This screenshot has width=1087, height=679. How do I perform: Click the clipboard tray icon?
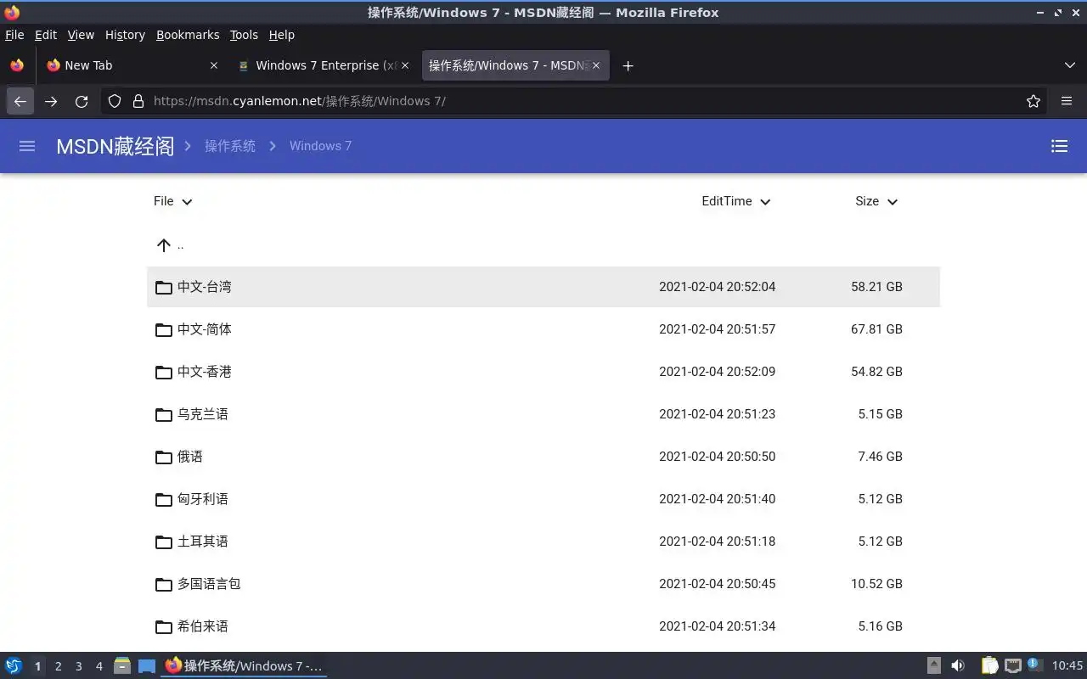pos(989,666)
